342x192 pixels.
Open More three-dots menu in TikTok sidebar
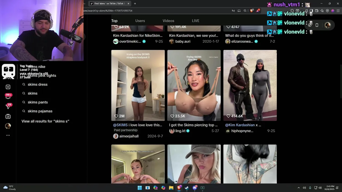point(8,135)
